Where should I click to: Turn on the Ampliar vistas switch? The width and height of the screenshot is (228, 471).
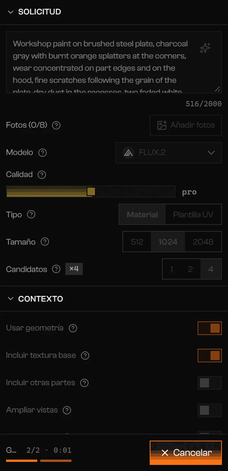[x=210, y=410]
